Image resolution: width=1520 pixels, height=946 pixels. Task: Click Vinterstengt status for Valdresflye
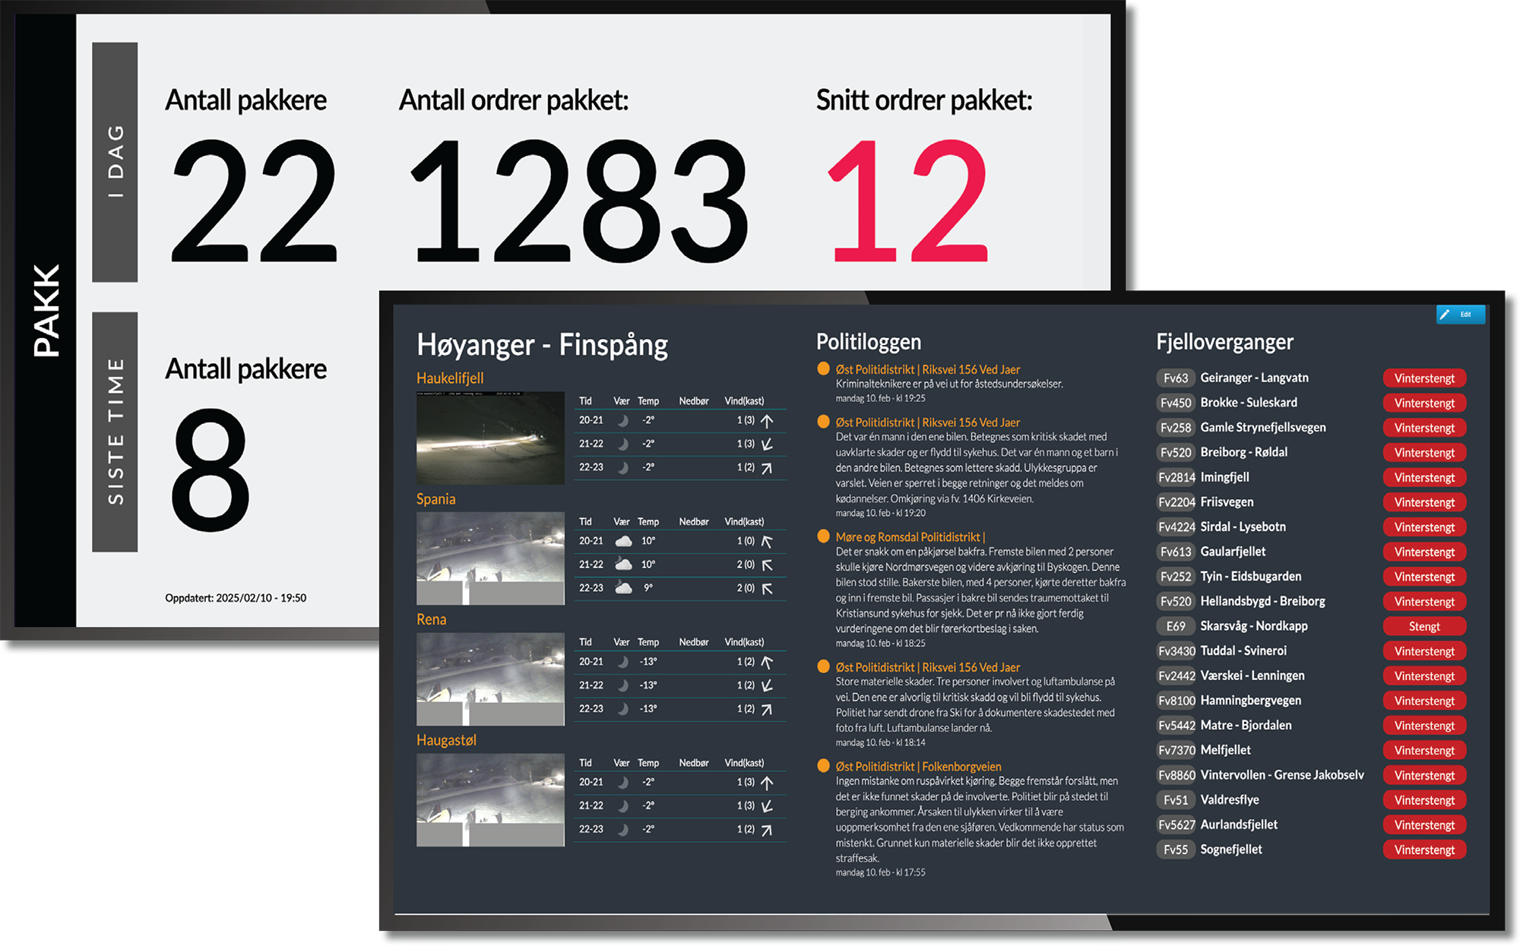click(x=1424, y=800)
